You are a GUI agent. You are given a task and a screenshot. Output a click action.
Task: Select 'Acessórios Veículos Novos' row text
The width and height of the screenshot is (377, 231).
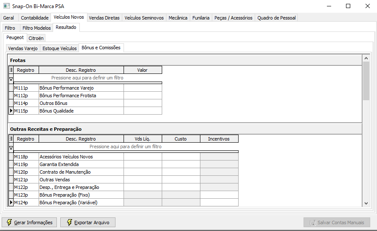[x=66, y=157]
